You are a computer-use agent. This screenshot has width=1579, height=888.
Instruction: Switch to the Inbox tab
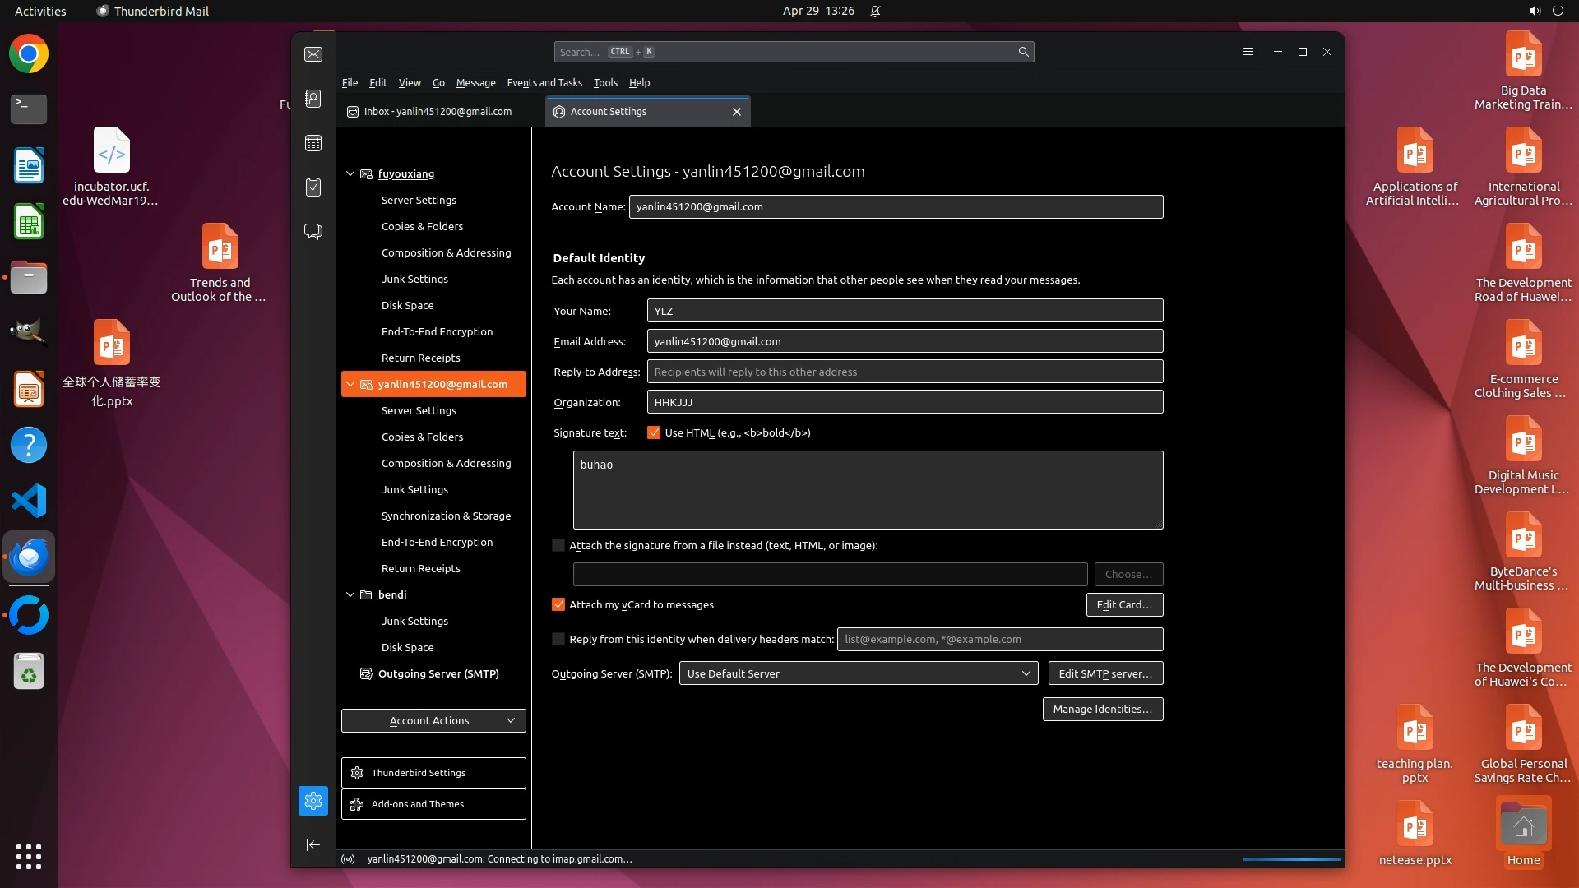(x=438, y=112)
